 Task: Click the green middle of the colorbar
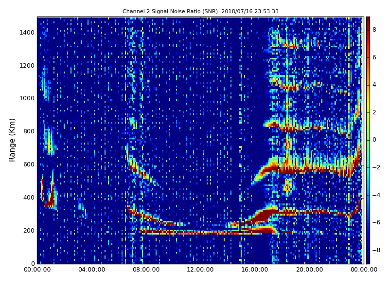click(x=368, y=140)
